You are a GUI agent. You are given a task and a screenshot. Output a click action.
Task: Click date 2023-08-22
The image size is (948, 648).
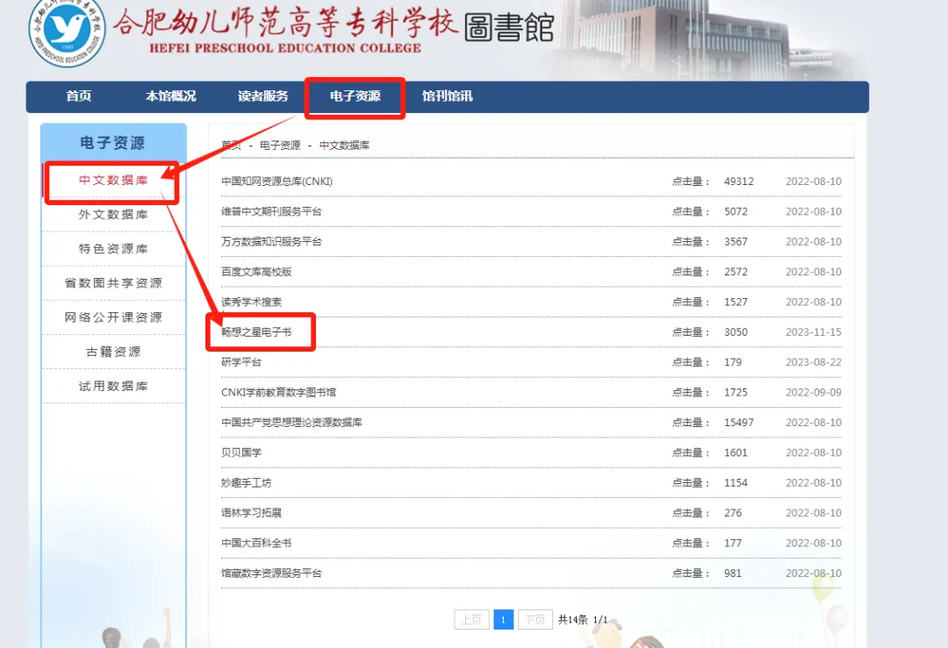[813, 362]
